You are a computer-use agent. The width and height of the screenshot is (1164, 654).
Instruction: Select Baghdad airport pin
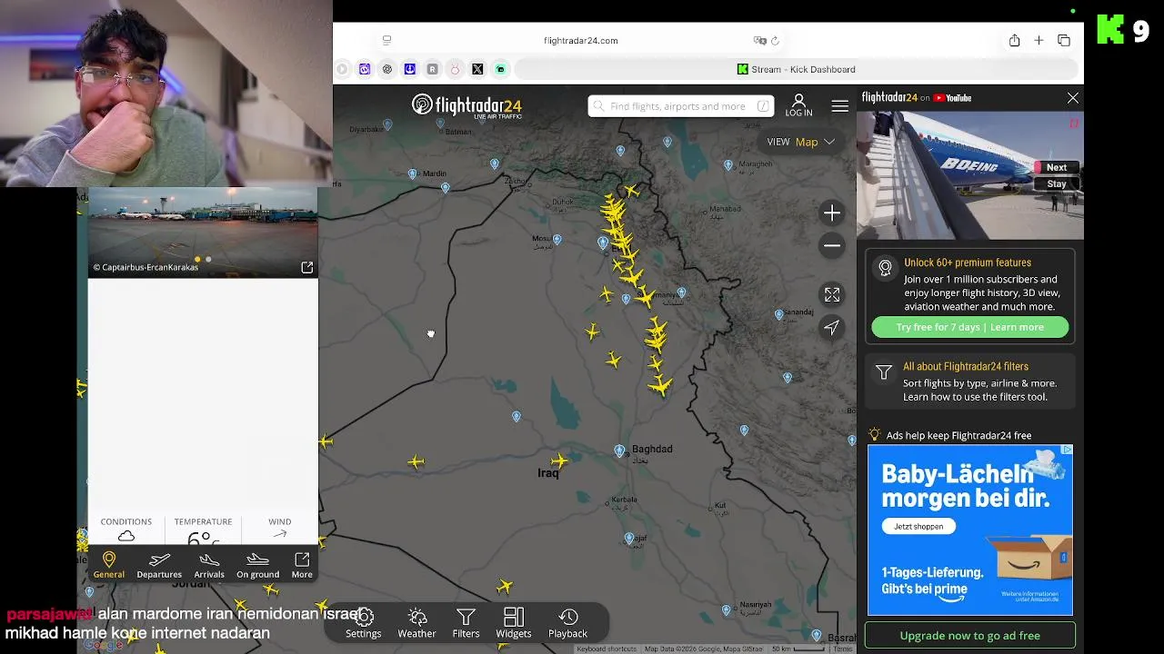619,451
